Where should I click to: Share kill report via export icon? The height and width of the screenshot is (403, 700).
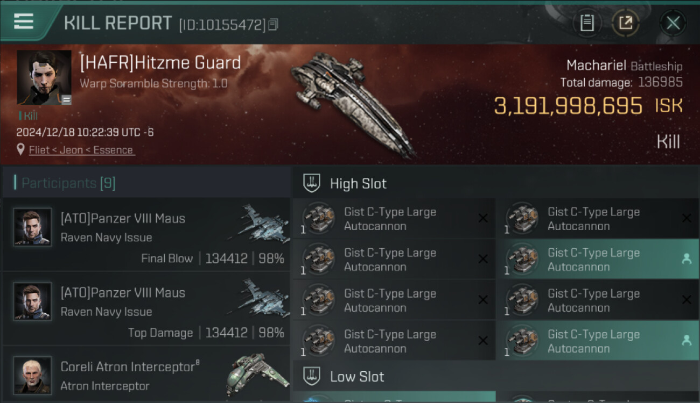[626, 23]
